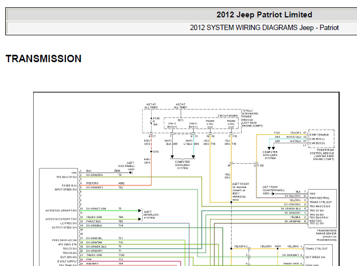Click the 'DK GRN/YEL' wire label

pyautogui.click(x=94, y=238)
